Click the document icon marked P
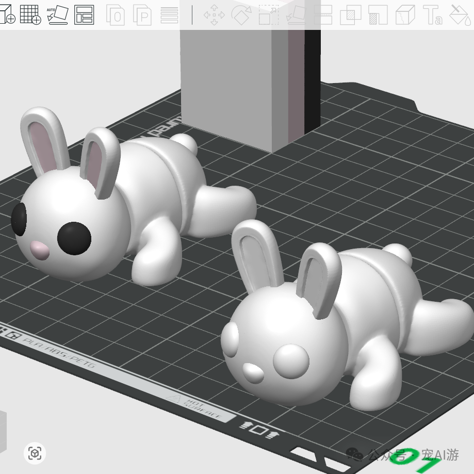Viewport: 474px width, 474px height. tap(143, 15)
